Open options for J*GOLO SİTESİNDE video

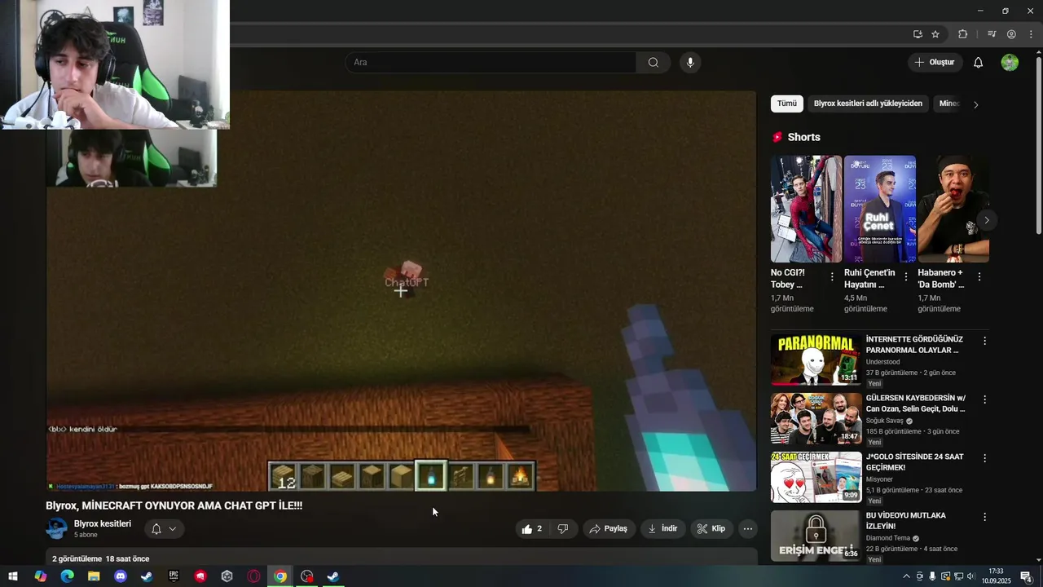coord(984,458)
